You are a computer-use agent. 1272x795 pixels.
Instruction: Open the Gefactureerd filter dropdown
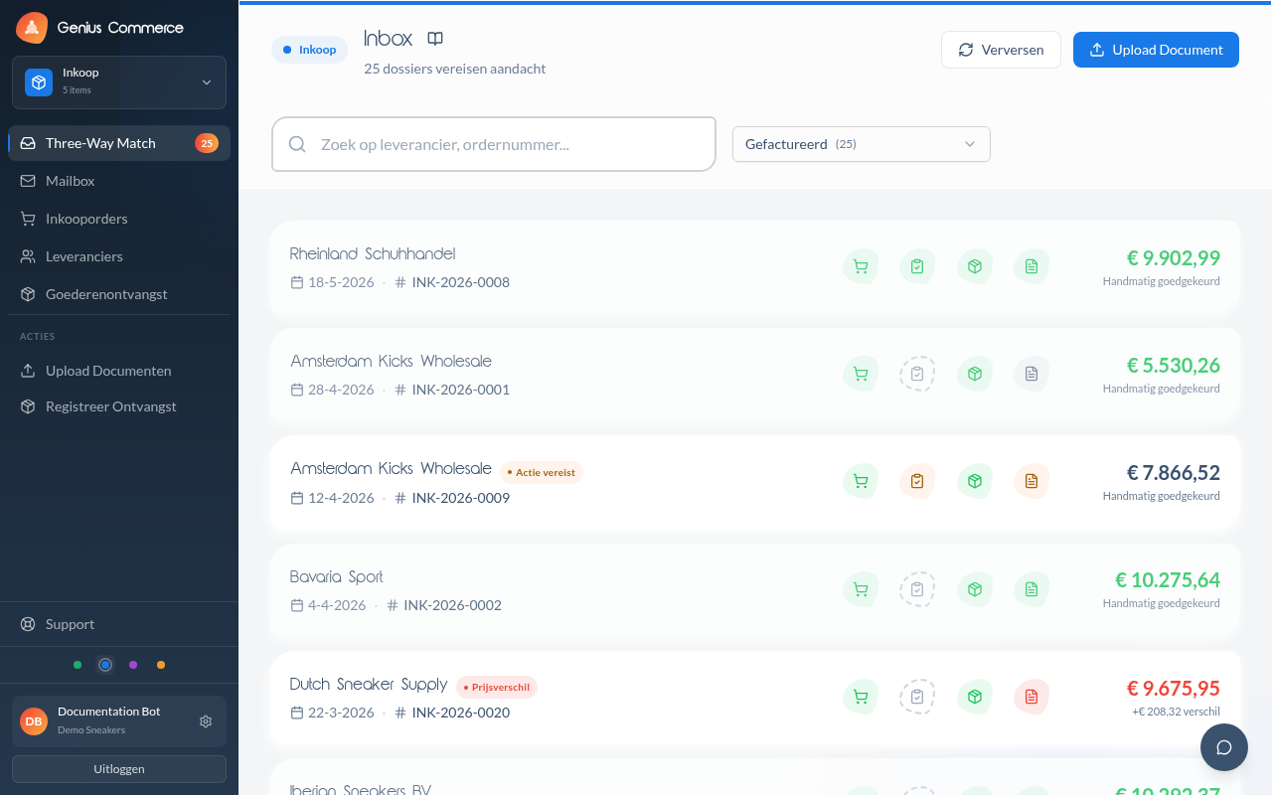(862, 144)
